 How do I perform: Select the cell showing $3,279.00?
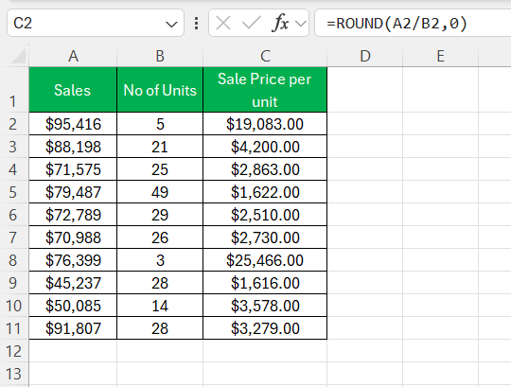click(265, 328)
